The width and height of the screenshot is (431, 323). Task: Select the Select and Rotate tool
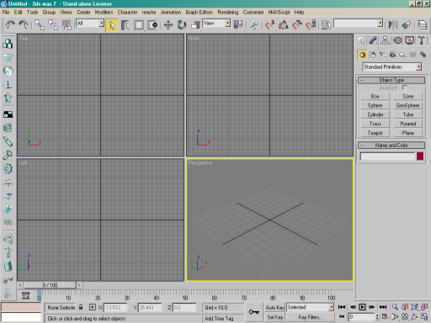click(x=182, y=25)
